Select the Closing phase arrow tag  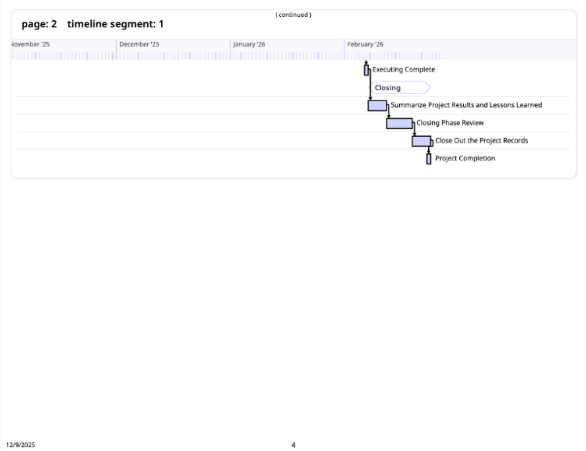coord(400,88)
